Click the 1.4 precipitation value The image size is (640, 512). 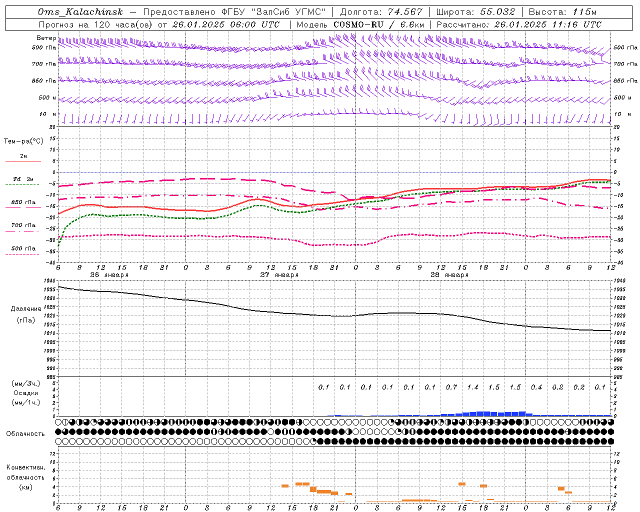coord(472,387)
